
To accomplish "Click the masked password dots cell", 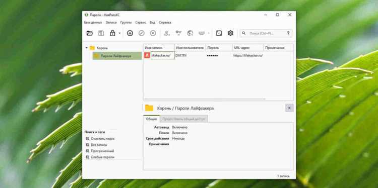I will [x=212, y=55].
